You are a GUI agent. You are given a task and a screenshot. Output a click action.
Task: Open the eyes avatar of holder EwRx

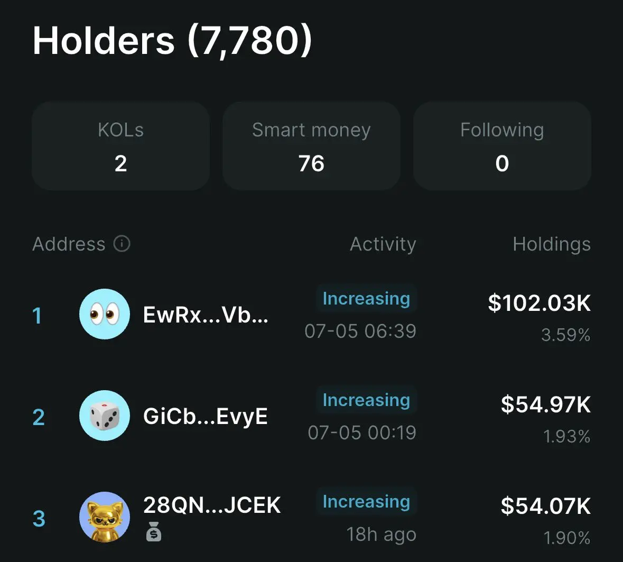[x=105, y=314]
